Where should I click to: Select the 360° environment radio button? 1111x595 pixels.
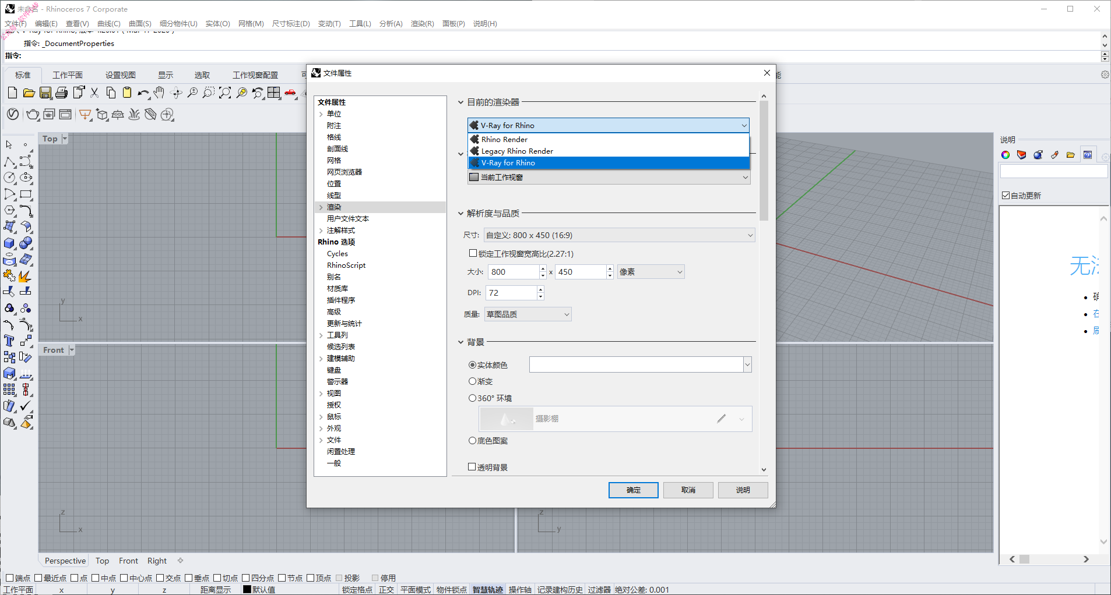click(473, 398)
